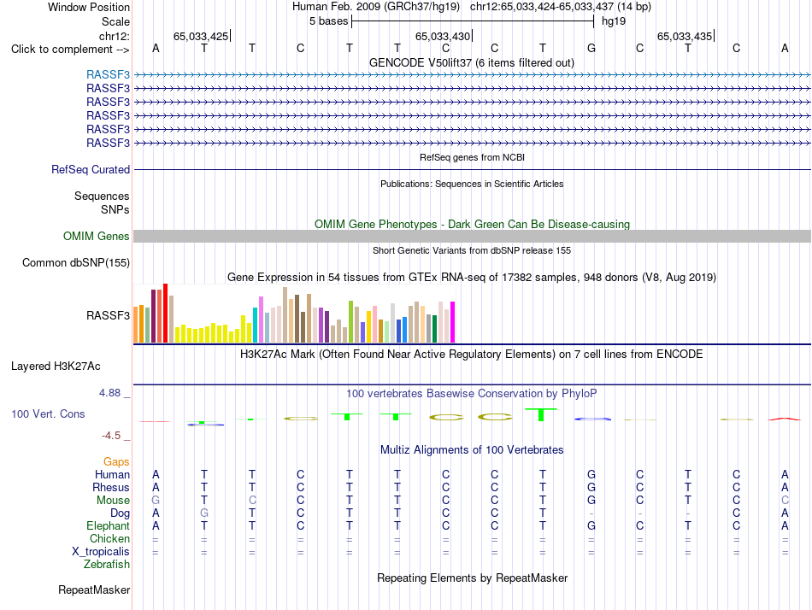The width and height of the screenshot is (812, 610).
Task: Click the Repeating Elements by RepeatMasker title
Action: tap(472, 578)
